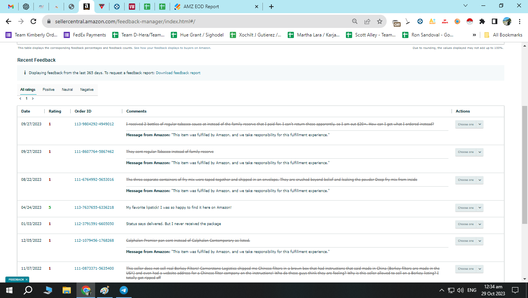This screenshot has width=528, height=298.
Task: Select the All ratings tab
Action: (x=28, y=90)
